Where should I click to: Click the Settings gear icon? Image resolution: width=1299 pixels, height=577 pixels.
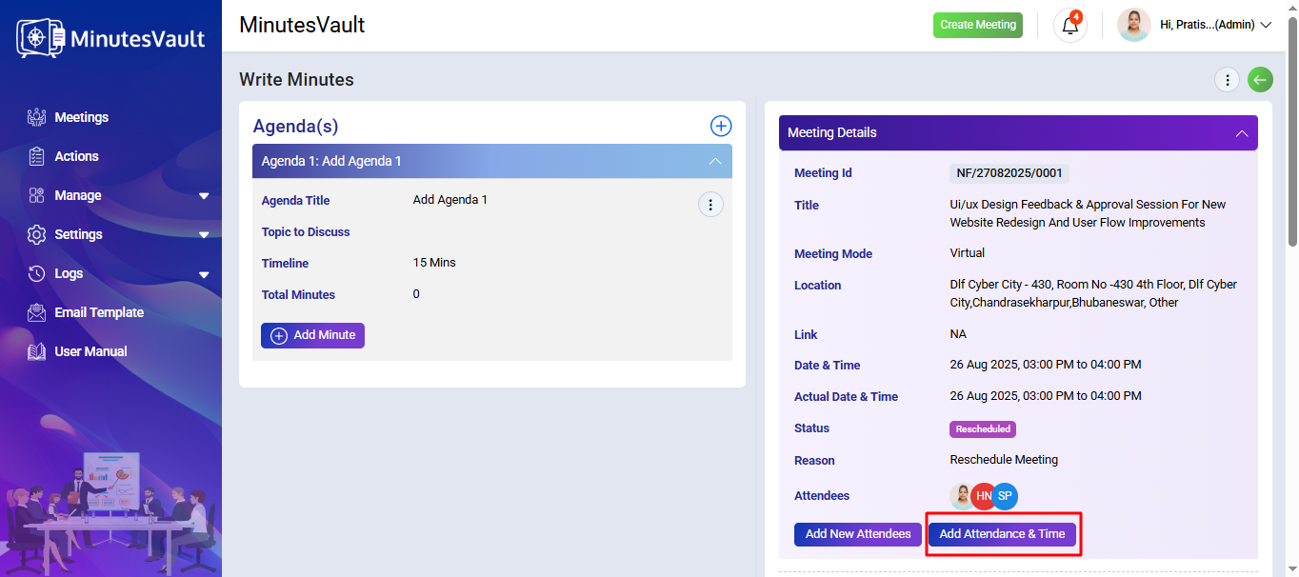(37, 234)
